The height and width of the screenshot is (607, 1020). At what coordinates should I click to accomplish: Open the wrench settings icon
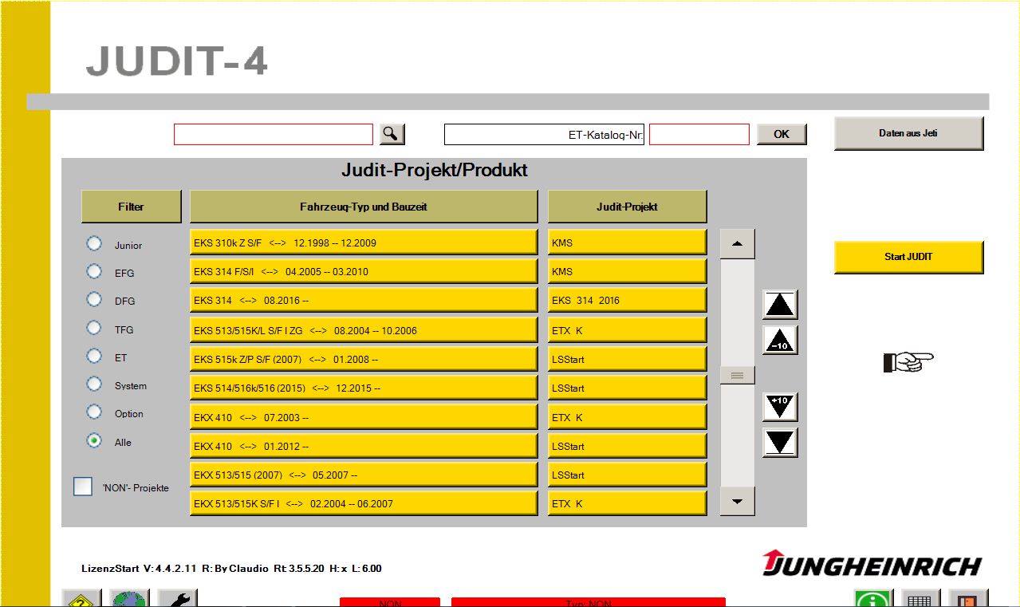(x=177, y=599)
